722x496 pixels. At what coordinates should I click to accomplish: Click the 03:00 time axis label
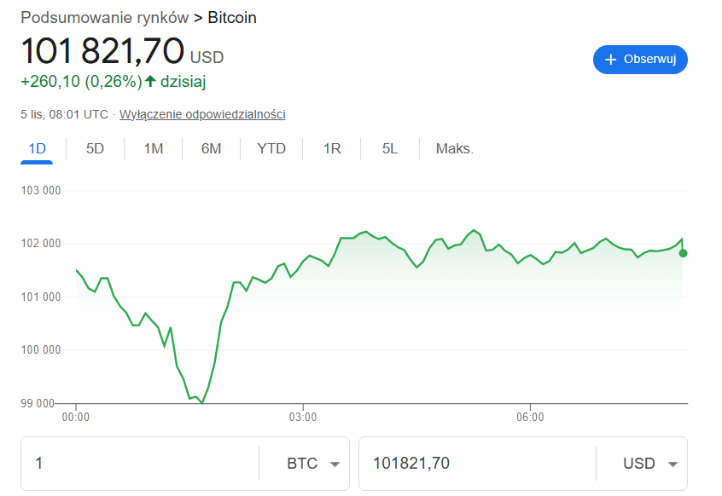point(303,418)
